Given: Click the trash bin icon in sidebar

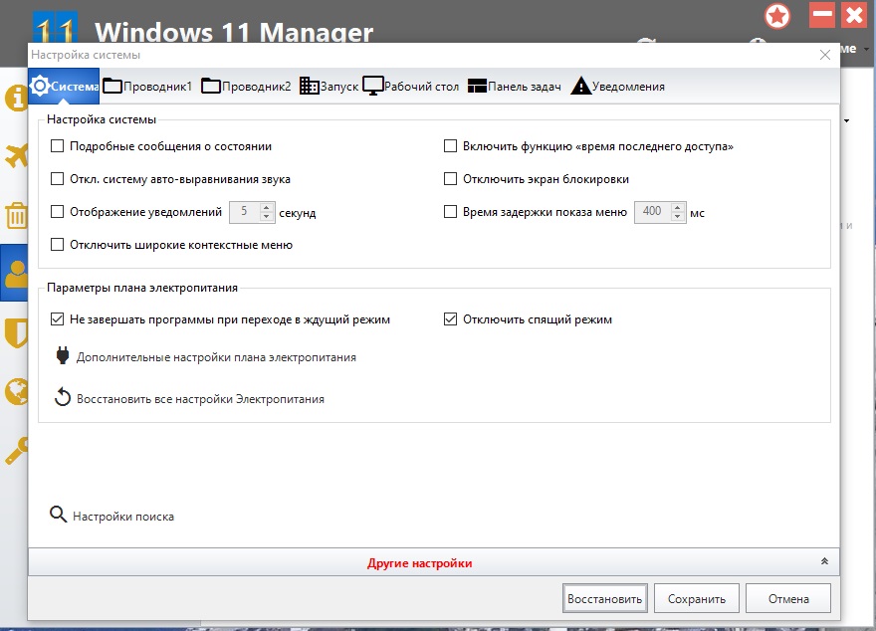Looking at the screenshot, I should coord(15,215).
